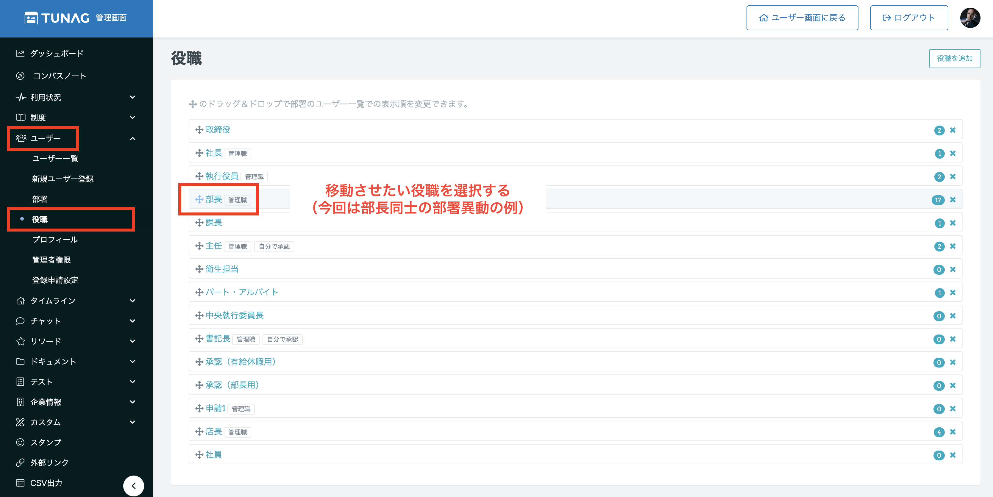The image size is (993, 497).
Task: Delete the 社長 role via the X icon
Action: (x=953, y=153)
